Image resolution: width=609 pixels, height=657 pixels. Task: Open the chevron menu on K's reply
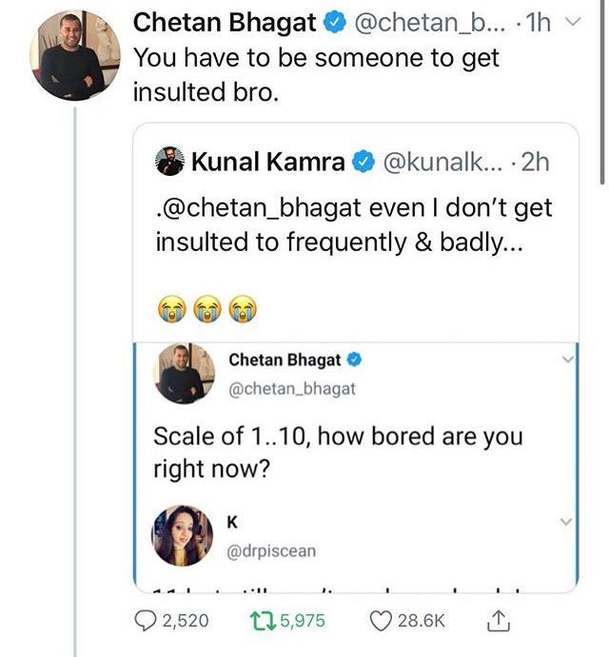point(567,522)
